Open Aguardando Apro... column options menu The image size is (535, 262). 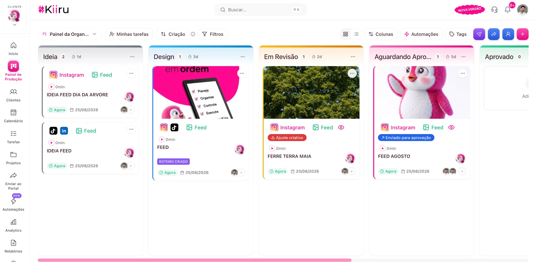coord(463,57)
